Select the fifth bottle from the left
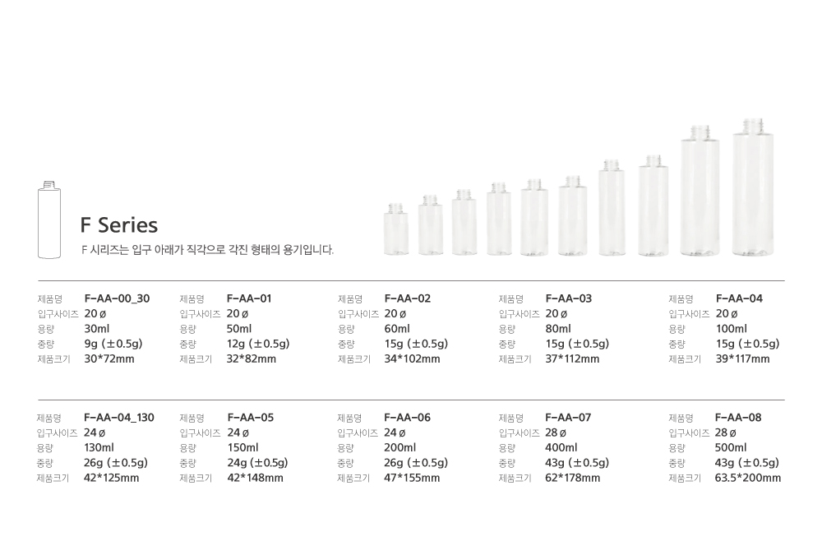Screen dimensions: 822x555 coord(534,220)
